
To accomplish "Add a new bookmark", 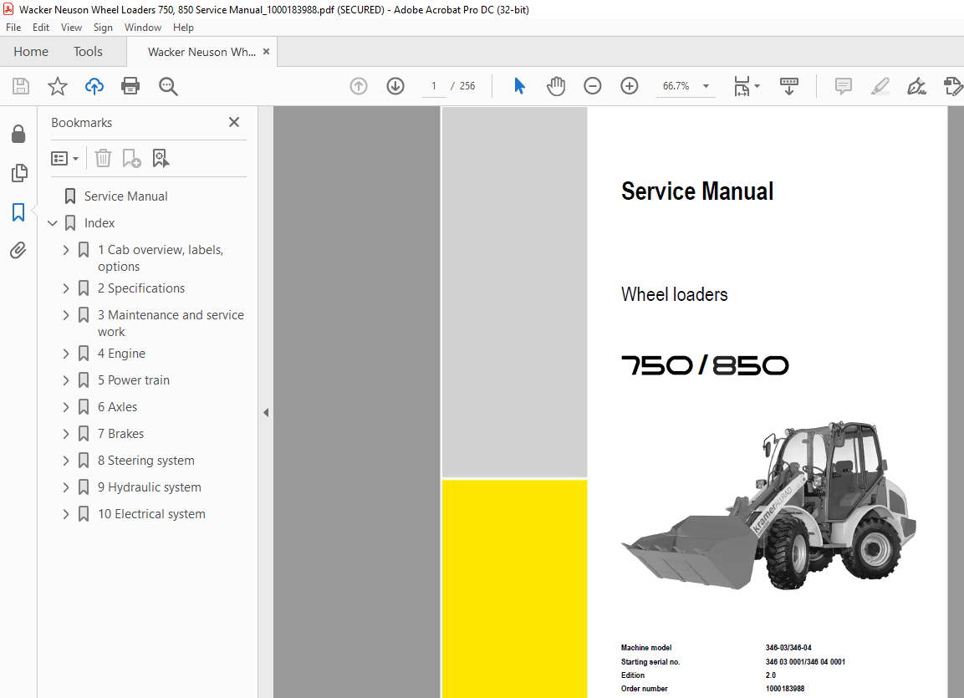I will click(x=131, y=159).
